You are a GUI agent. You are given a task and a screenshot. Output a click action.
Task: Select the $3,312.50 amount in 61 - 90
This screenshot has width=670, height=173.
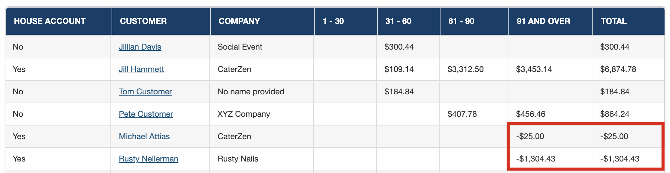466,69
